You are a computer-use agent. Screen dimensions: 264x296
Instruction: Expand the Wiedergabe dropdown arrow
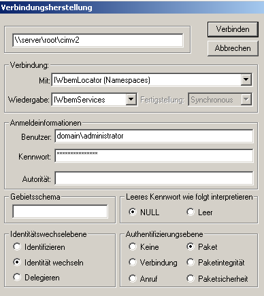click(131, 99)
